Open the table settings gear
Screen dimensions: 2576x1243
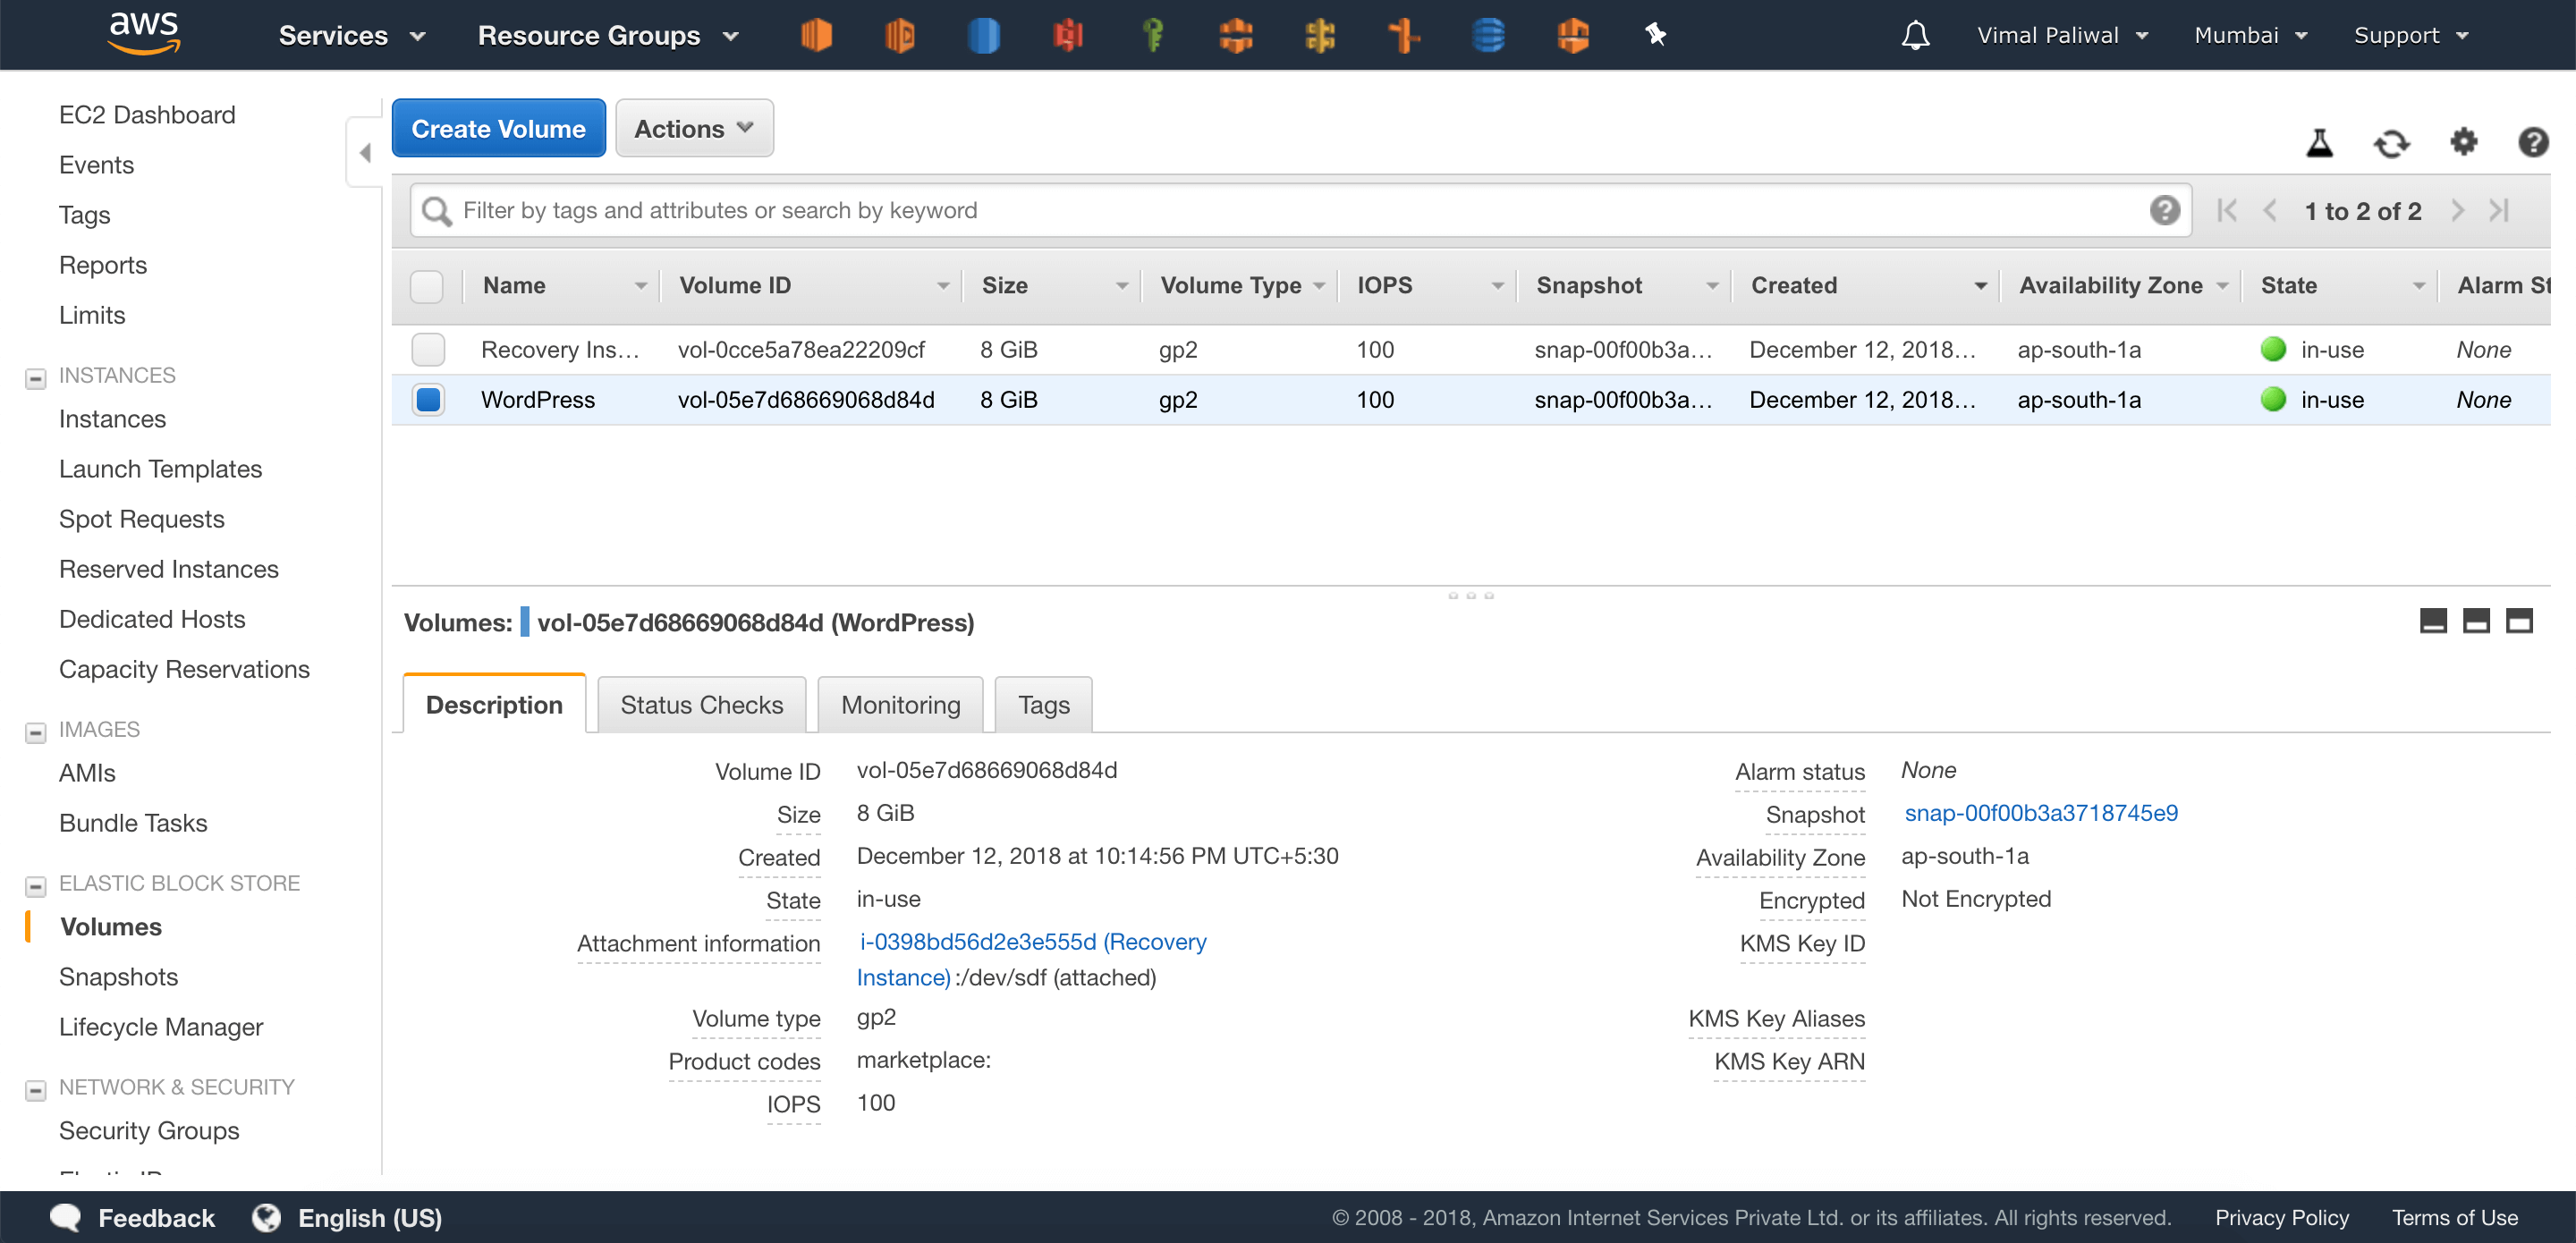tap(2463, 142)
